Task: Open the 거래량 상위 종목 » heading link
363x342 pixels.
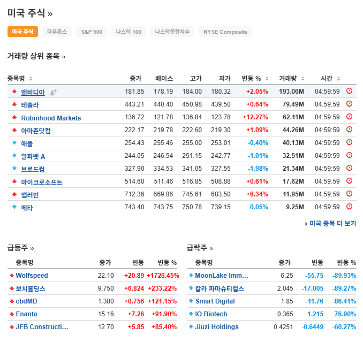Action: coord(36,56)
